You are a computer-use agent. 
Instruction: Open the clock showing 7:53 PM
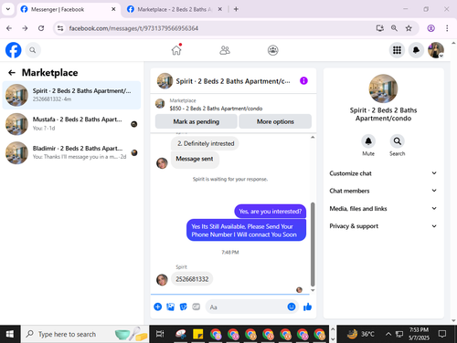pos(419,334)
